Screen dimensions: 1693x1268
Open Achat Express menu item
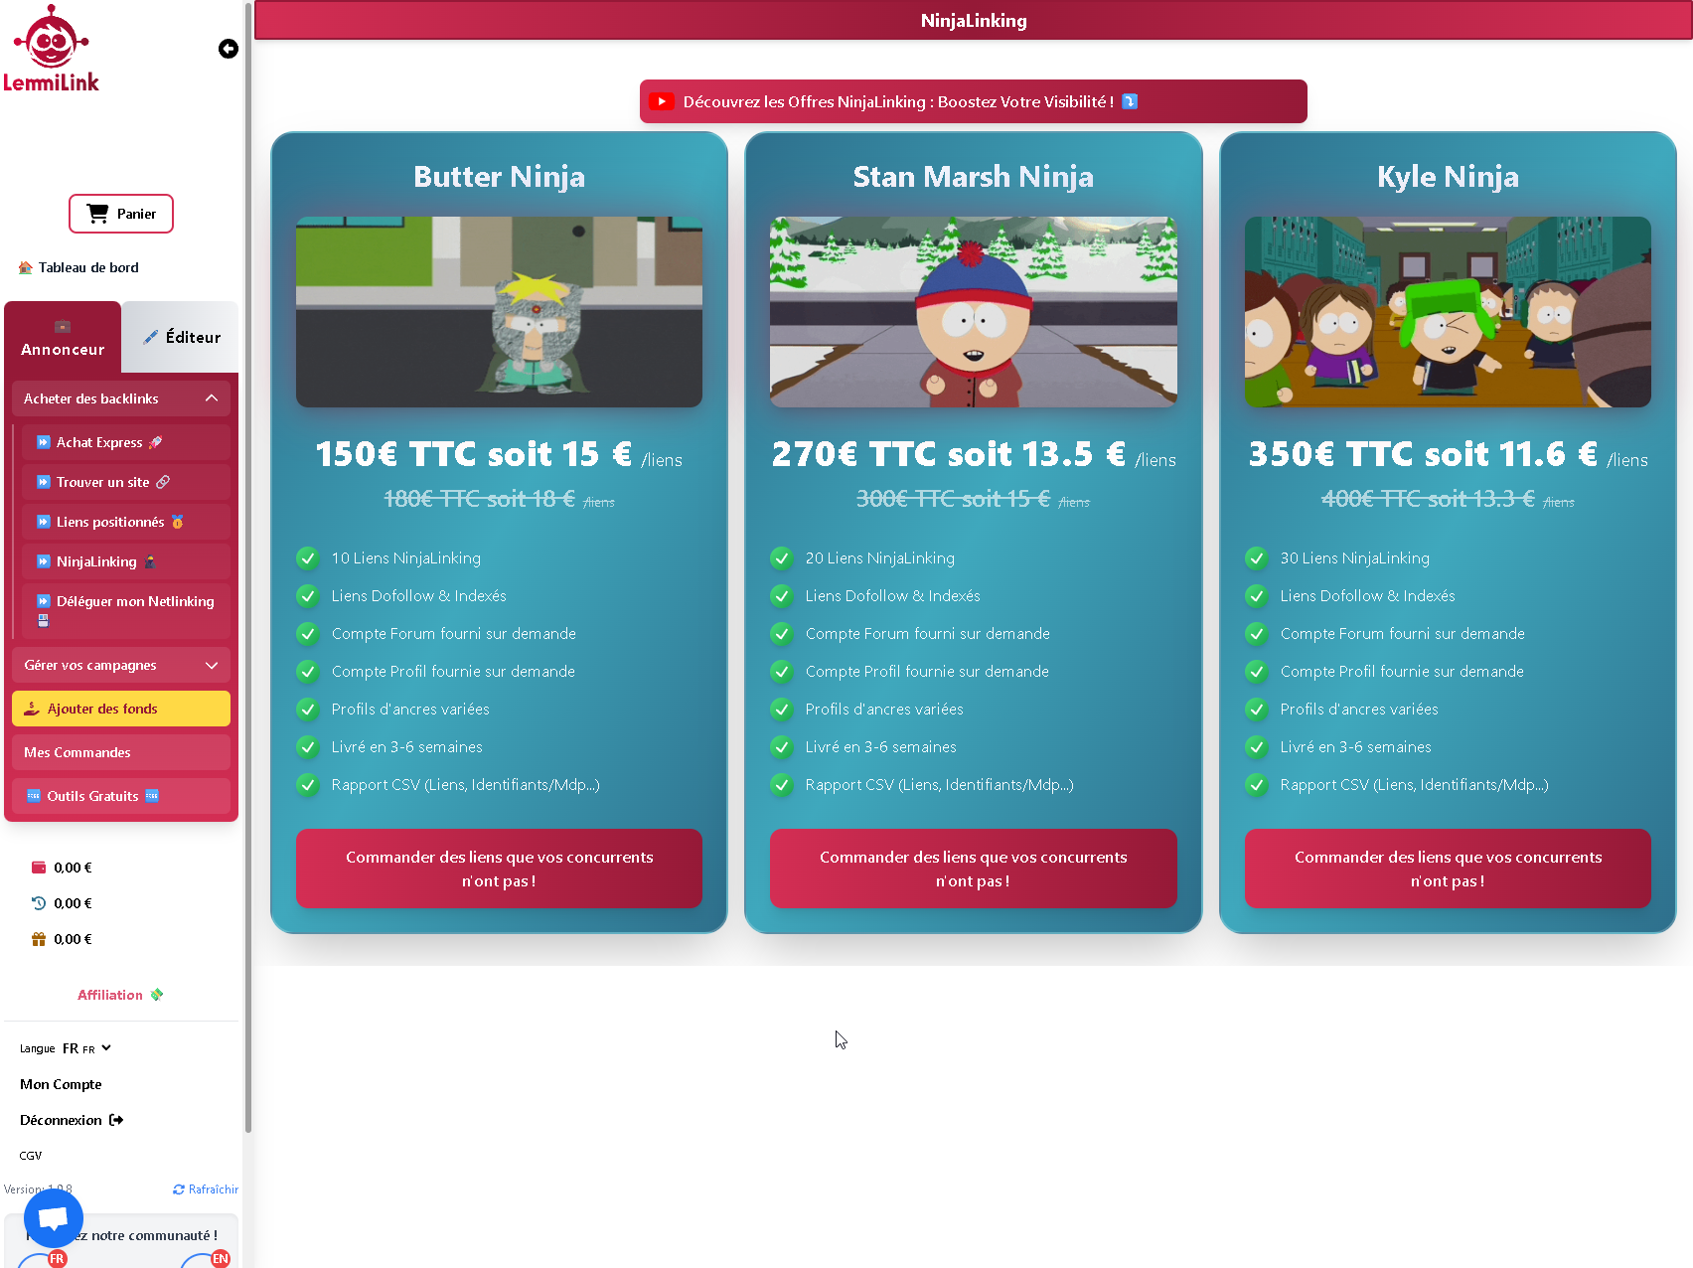click(x=125, y=442)
